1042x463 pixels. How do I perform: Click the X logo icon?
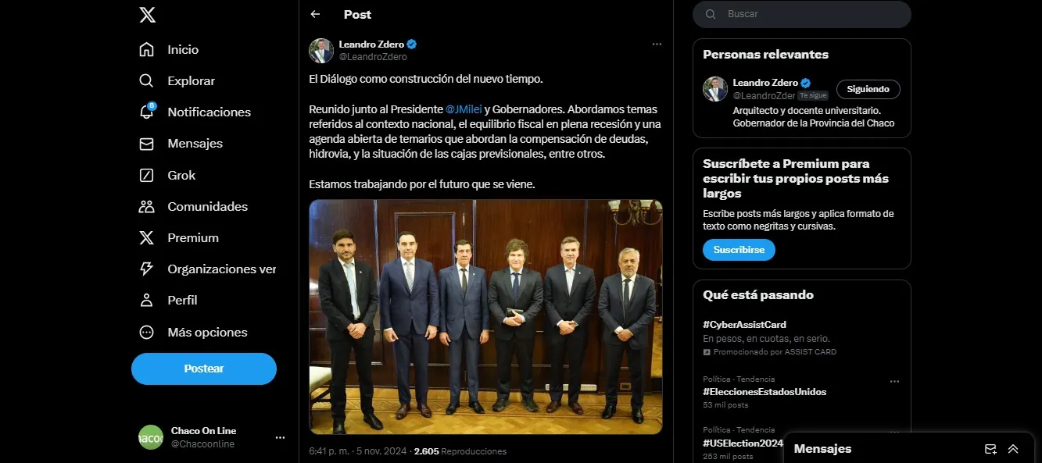[147, 14]
